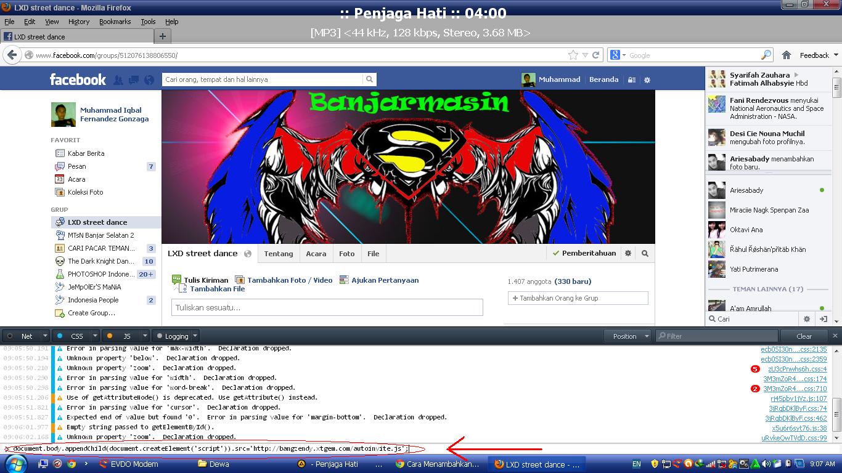Screen dimensions: 842x473
Task: Click volume speaker icon in system tray
Action: coord(766,464)
